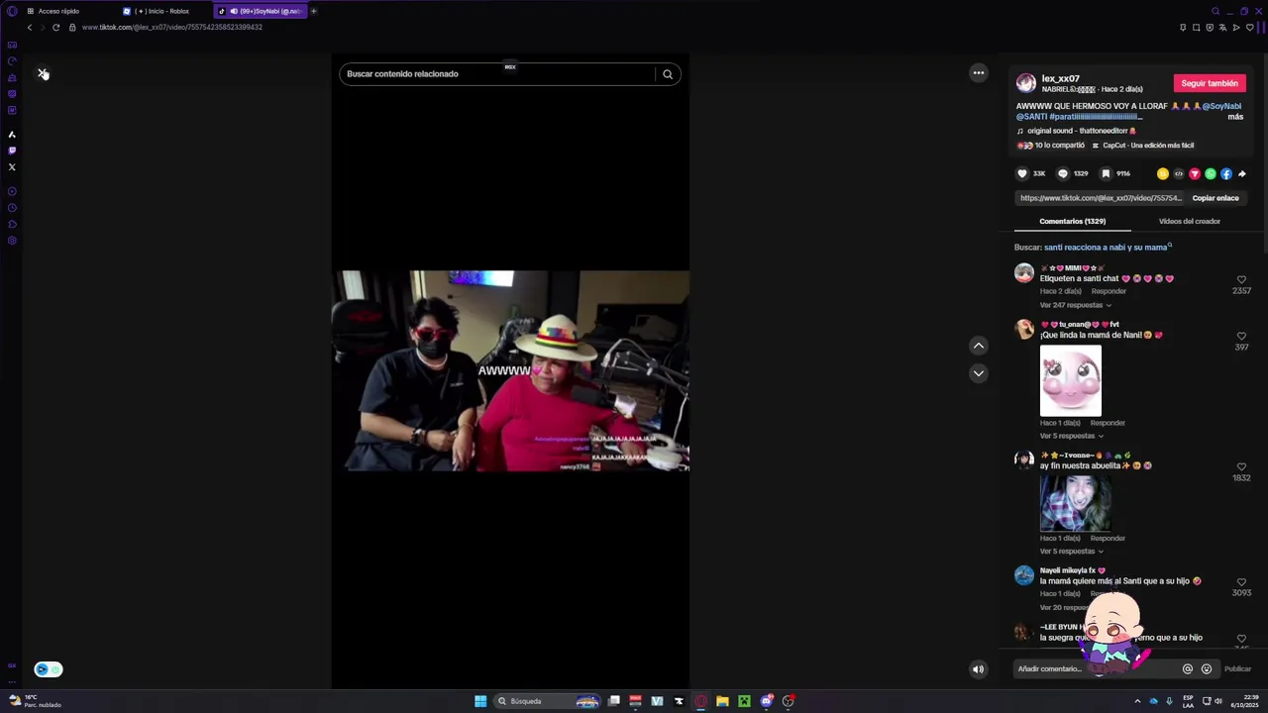Screen dimensions: 1268x713
Task: Copy the link with Copiar enlace
Action: click(1215, 198)
